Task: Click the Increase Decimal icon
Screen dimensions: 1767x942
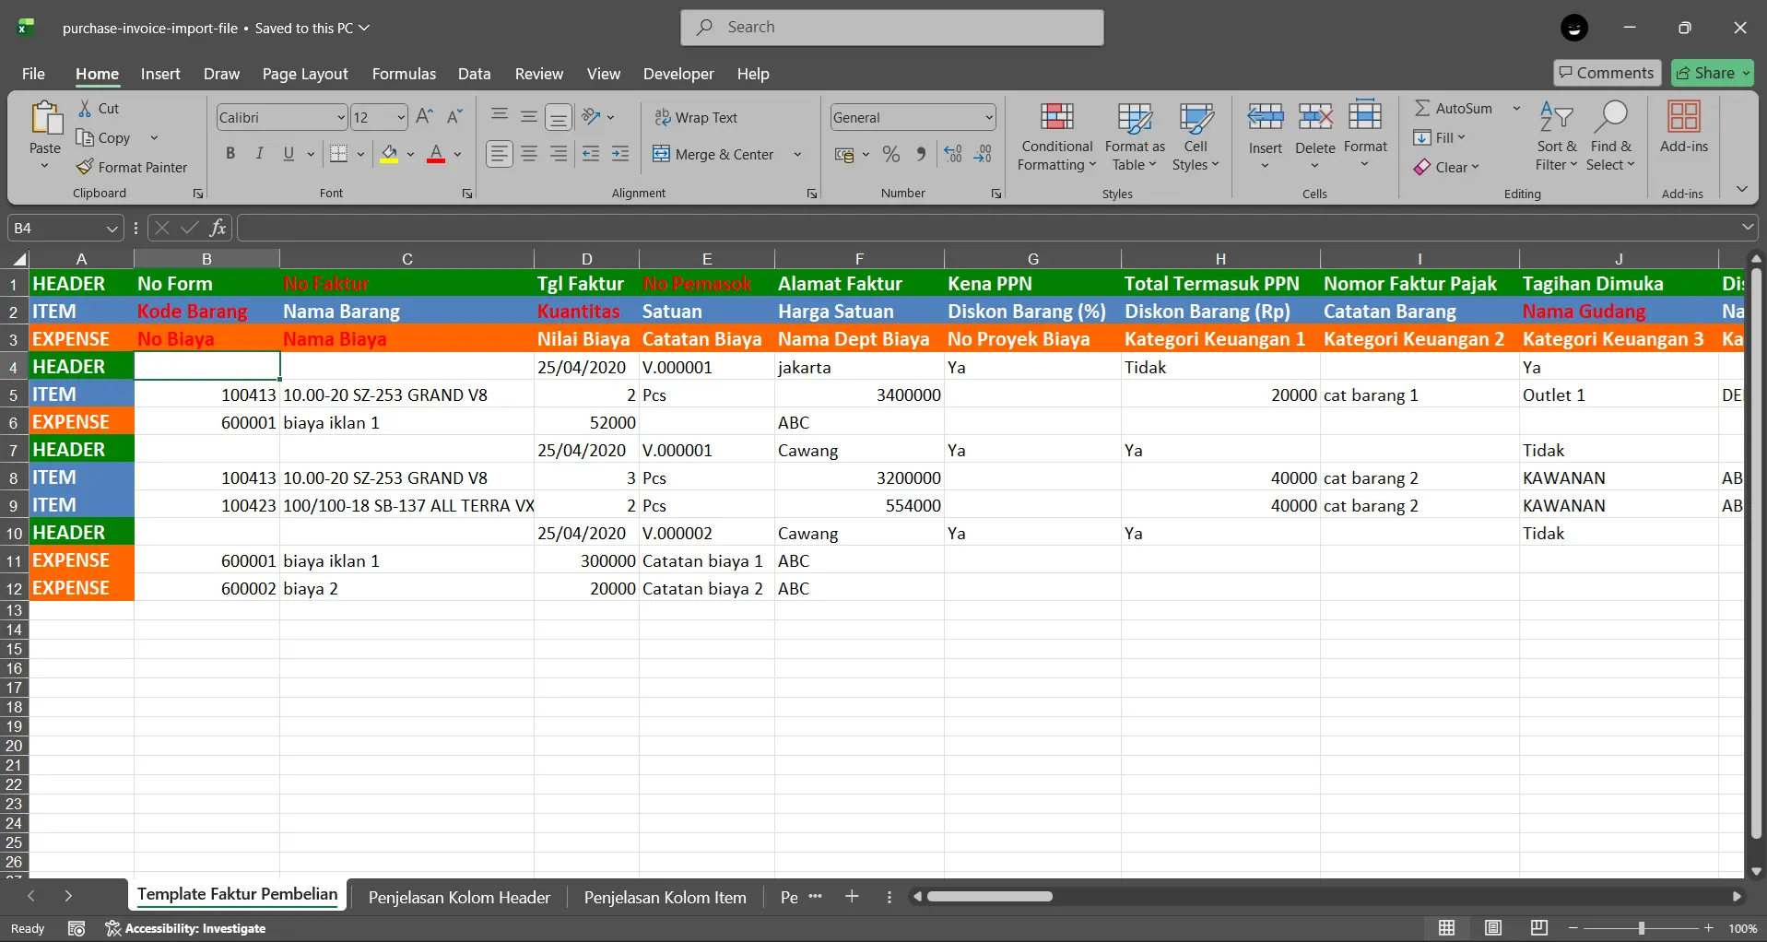Action: pyautogui.click(x=953, y=154)
